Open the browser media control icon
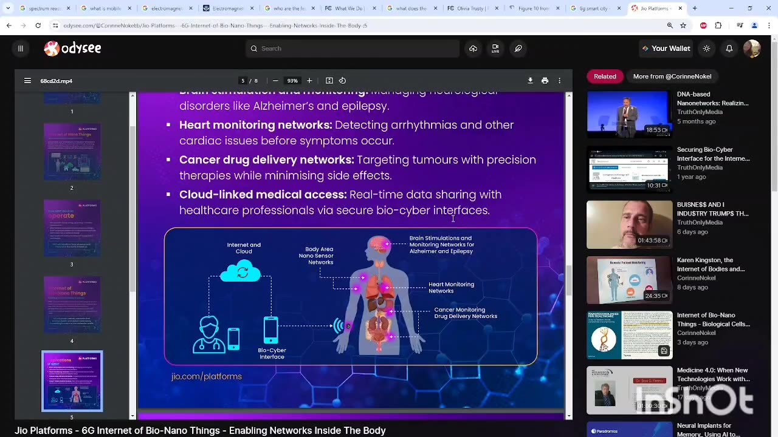 pyautogui.click(x=740, y=25)
